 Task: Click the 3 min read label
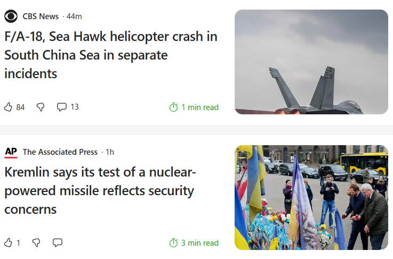point(200,243)
